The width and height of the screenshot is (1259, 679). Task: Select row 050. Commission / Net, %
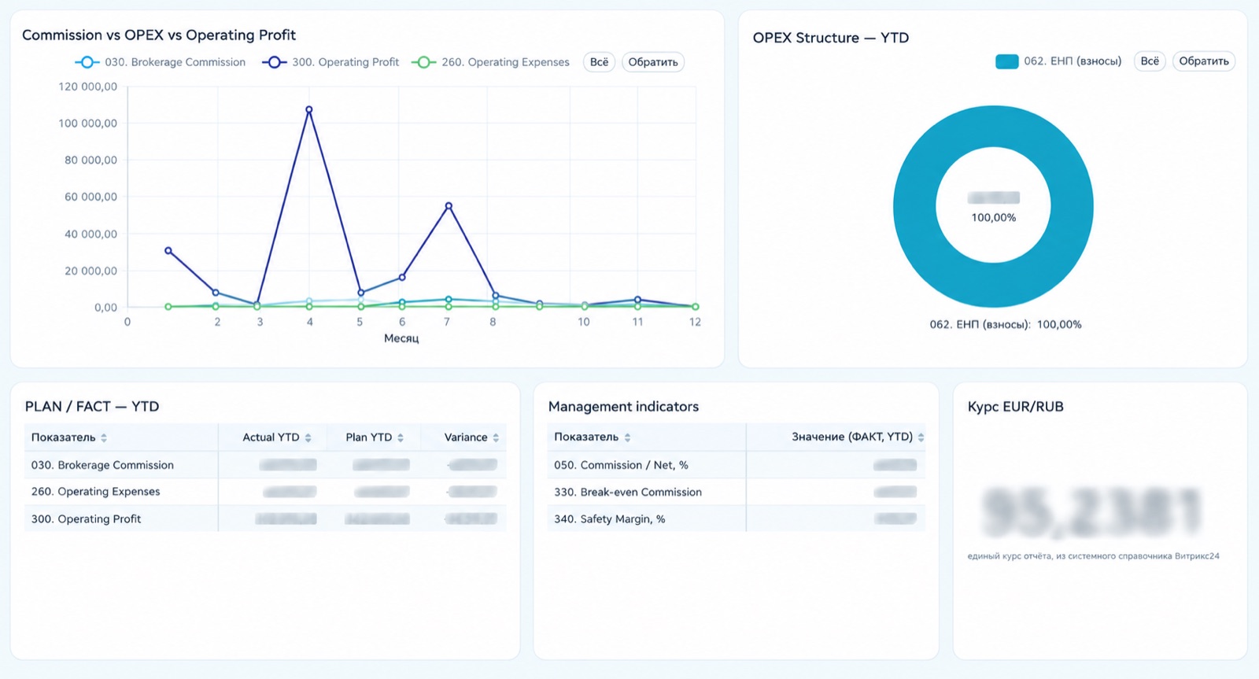point(736,465)
